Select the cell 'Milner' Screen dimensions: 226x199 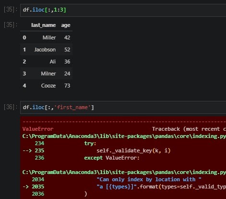pyautogui.click(x=48, y=74)
